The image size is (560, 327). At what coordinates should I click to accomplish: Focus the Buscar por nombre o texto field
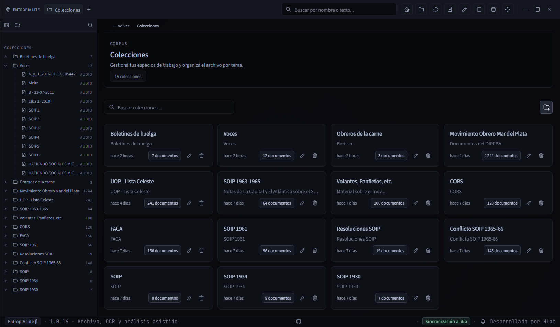(339, 10)
